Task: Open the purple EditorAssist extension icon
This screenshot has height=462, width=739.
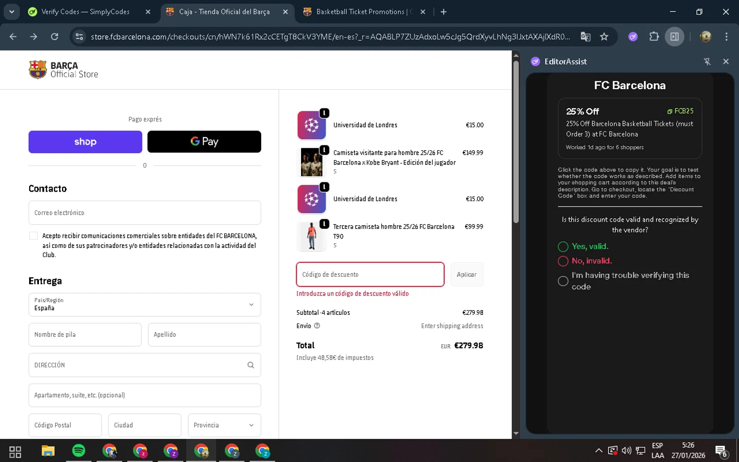Action: click(633, 36)
